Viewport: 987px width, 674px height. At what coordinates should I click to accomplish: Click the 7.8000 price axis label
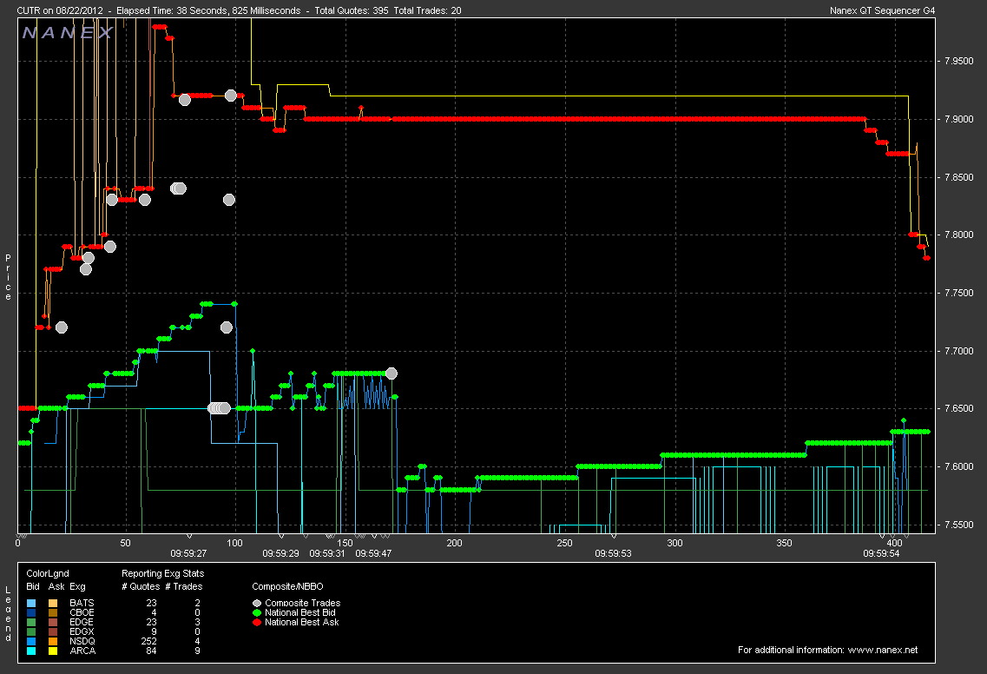(958, 235)
